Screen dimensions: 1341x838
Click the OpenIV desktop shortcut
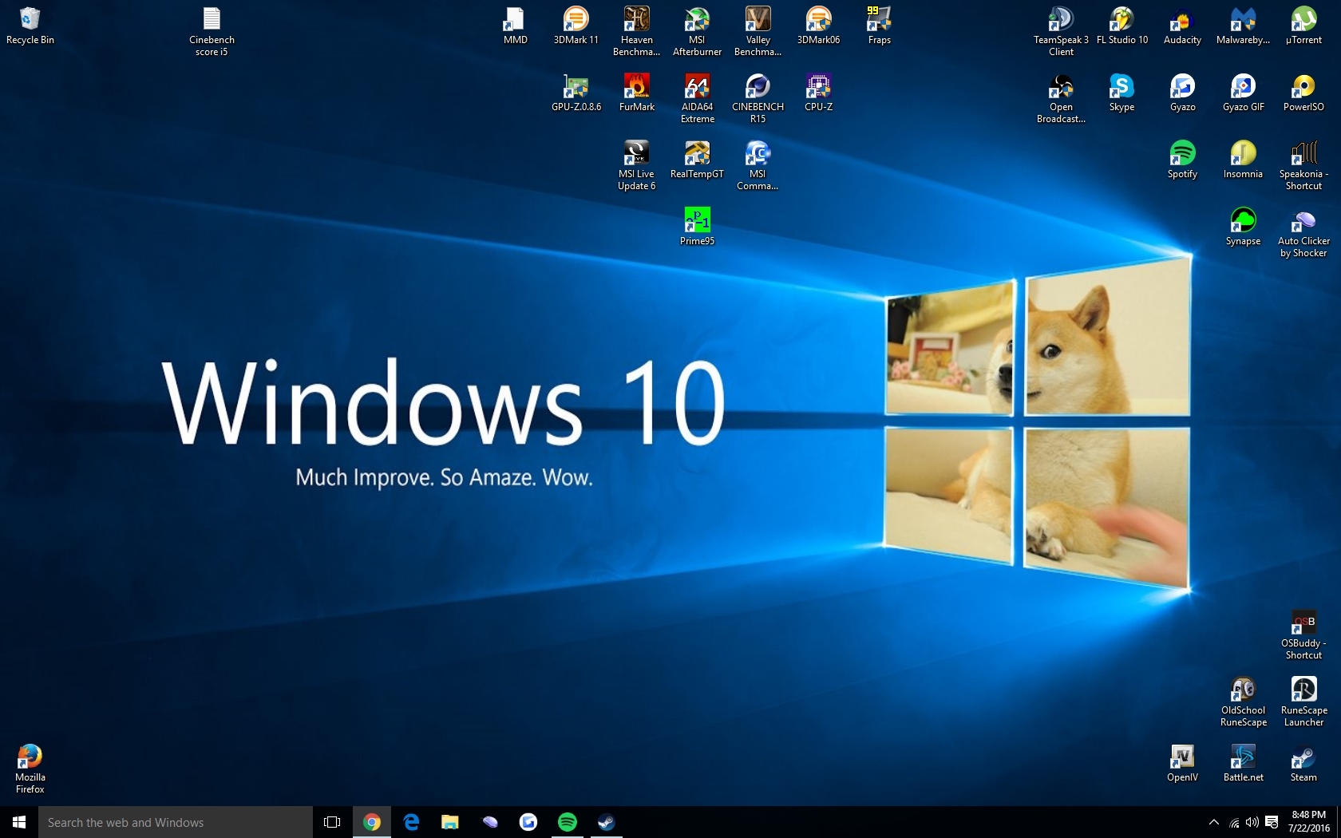point(1182,763)
